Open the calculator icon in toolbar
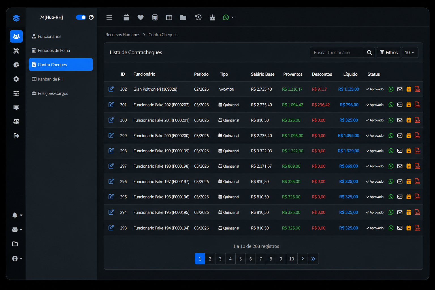The width and height of the screenshot is (435, 290). (x=155, y=18)
